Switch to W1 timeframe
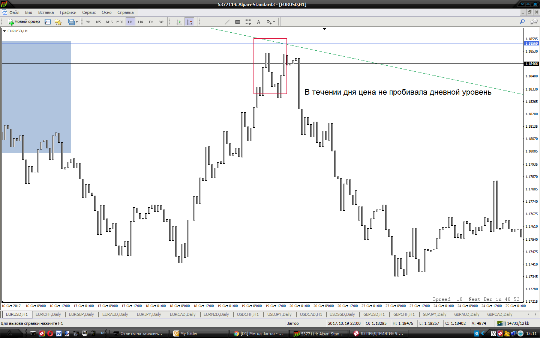 (162, 22)
